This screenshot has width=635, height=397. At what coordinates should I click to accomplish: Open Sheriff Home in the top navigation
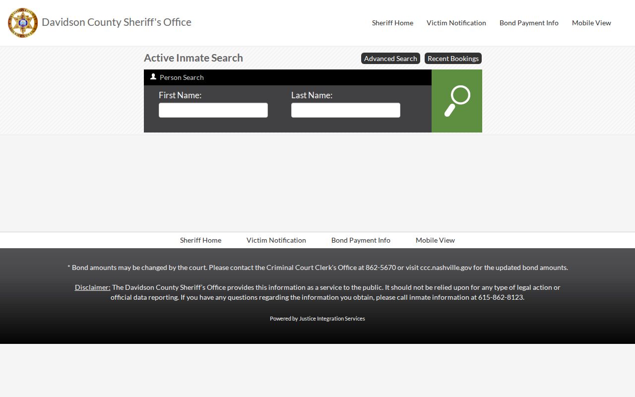tap(392, 23)
